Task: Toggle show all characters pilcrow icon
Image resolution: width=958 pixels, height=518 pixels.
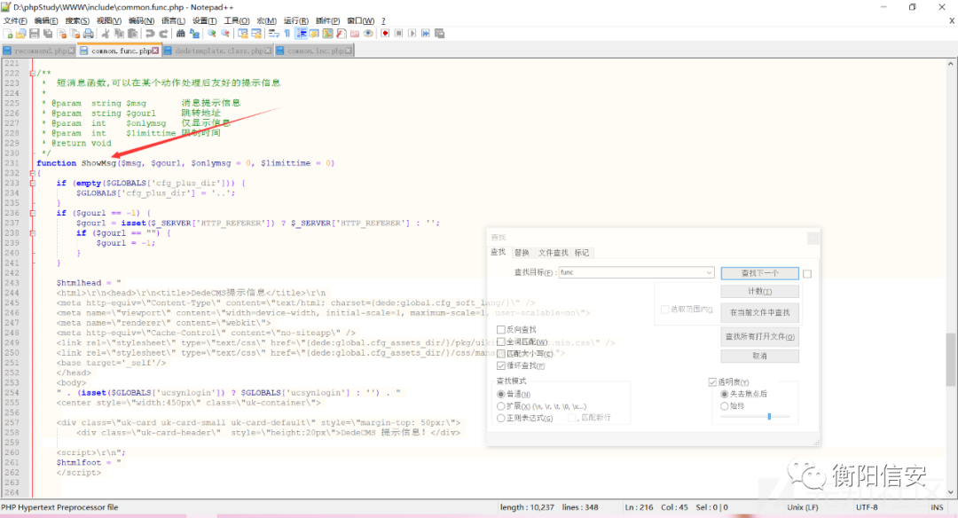Action: click(287, 34)
